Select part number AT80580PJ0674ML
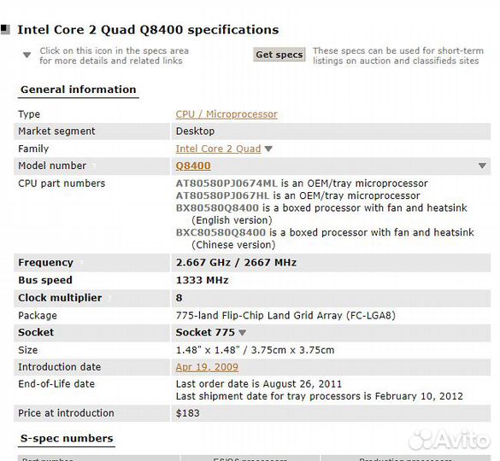The width and height of the screenshot is (500, 461). (x=226, y=184)
